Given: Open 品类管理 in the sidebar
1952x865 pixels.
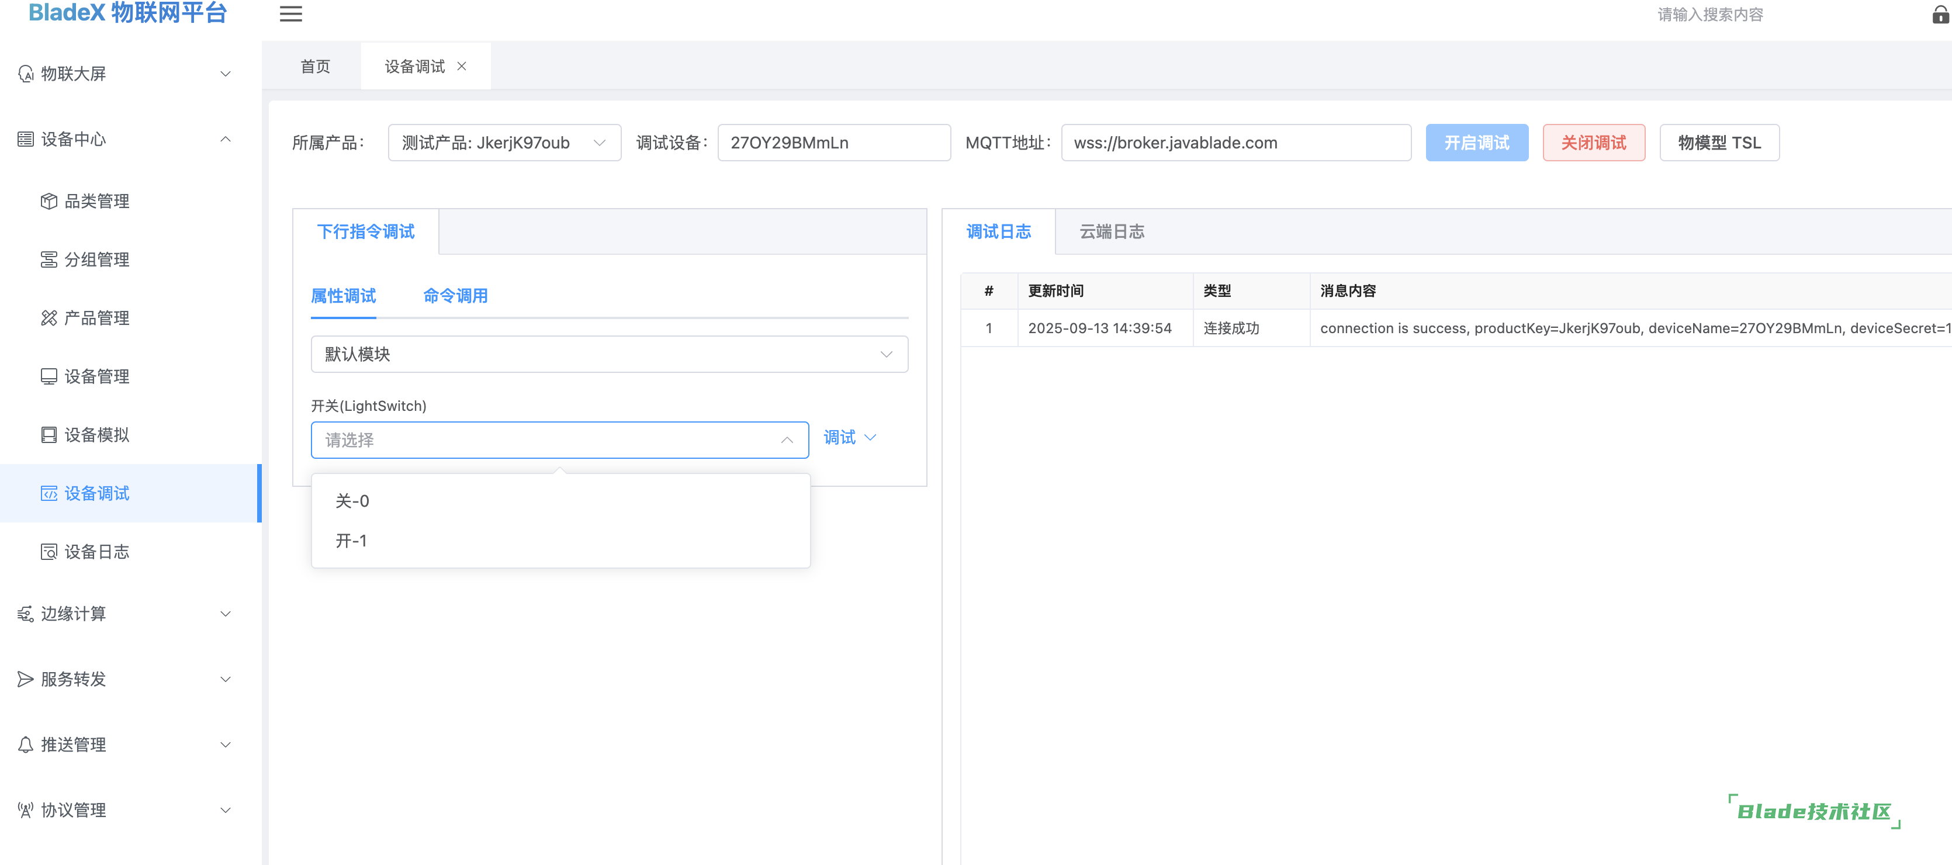Looking at the screenshot, I should click(130, 201).
